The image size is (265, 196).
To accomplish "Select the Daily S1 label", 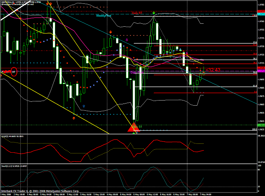I will pos(137,127).
